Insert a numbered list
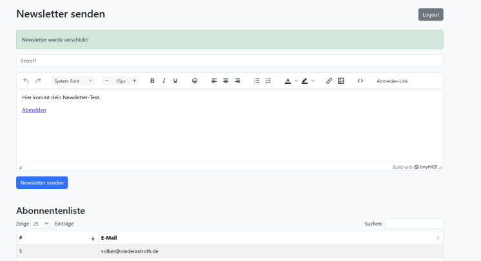481x261 pixels. [268, 81]
